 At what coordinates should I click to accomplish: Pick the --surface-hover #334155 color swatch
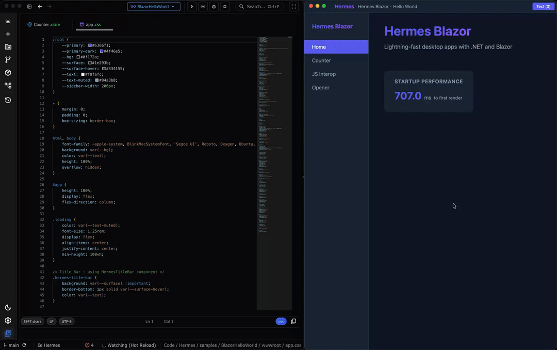(x=104, y=69)
